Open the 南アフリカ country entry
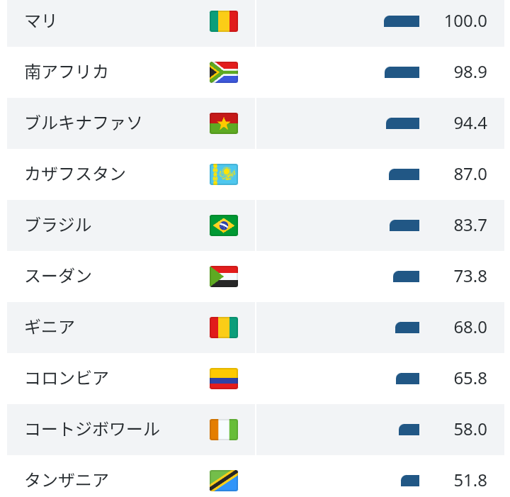 (67, 72)
